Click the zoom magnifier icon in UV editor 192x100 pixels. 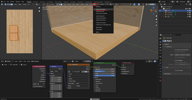pos(39,8)
